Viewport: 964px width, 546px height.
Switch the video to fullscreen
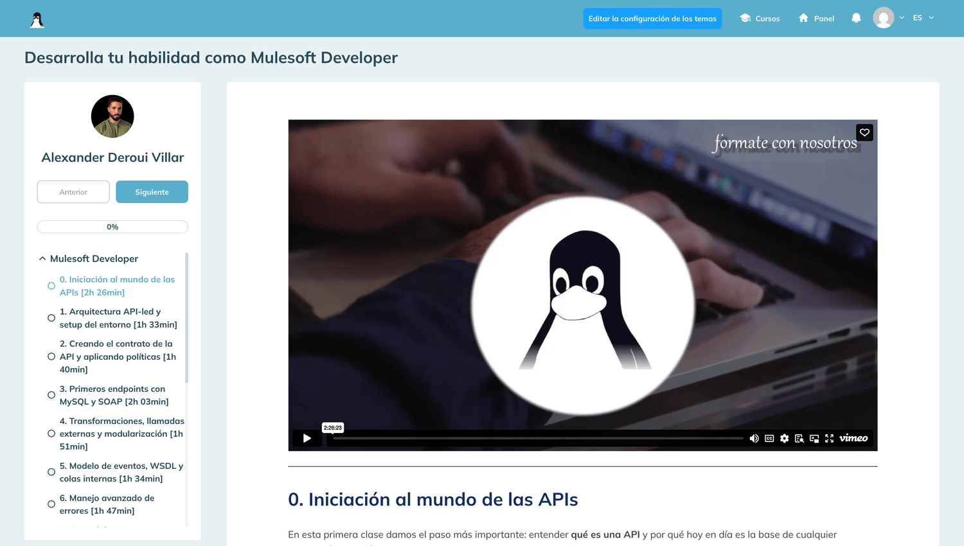829,438
